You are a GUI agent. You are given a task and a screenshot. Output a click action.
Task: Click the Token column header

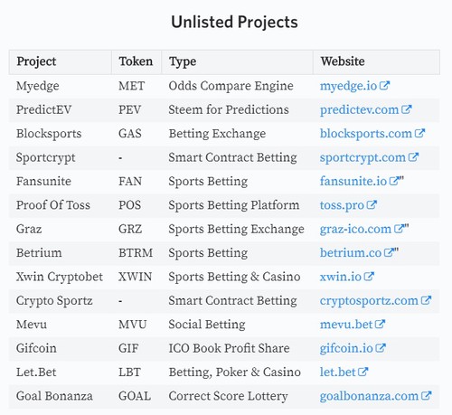137,61
